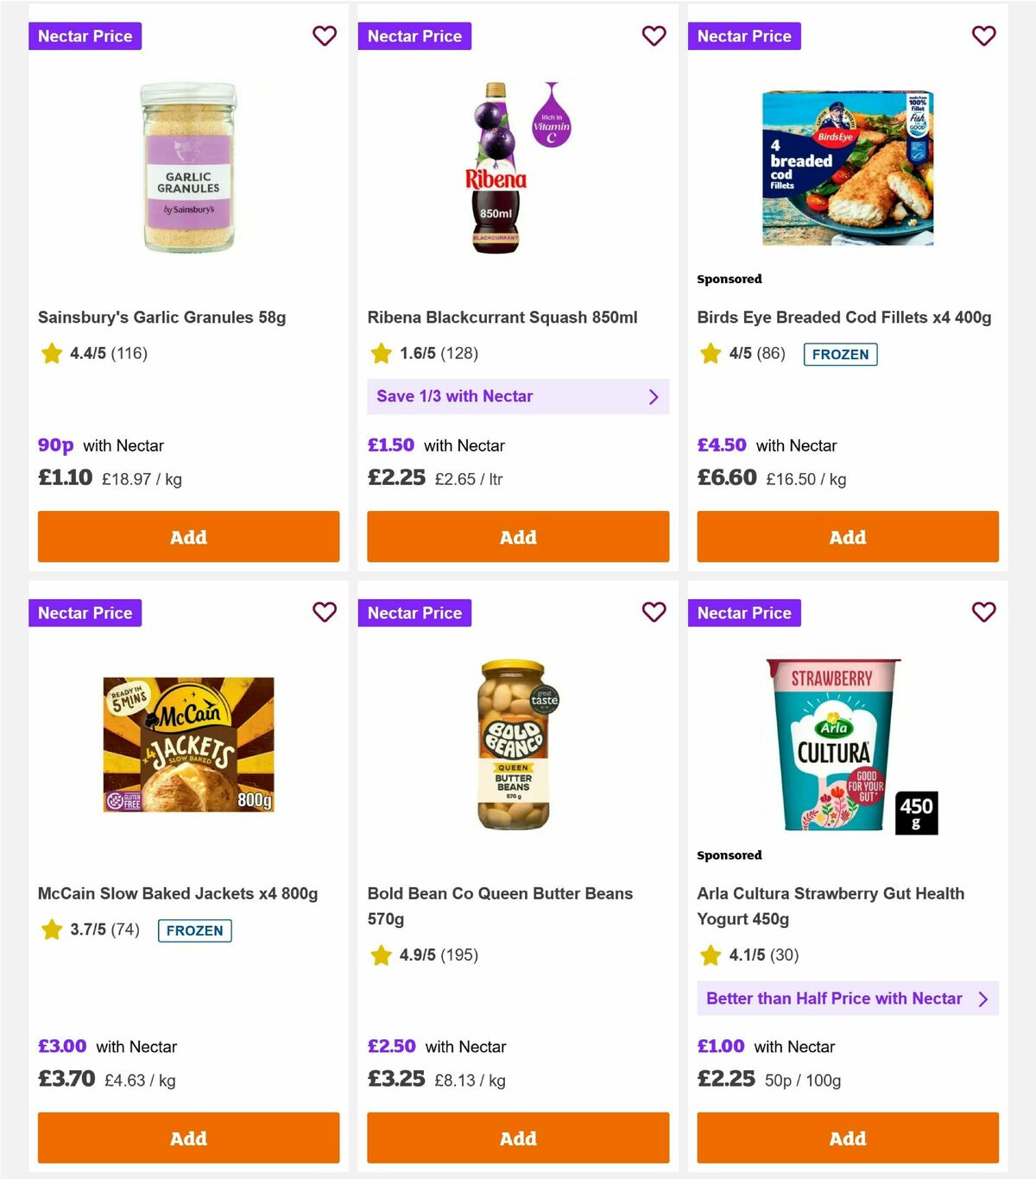This screenshot has height=1179, width=1036.
Task: Select the FROZEN tag on Birds Eye cod
Action: tap(840, 354)
